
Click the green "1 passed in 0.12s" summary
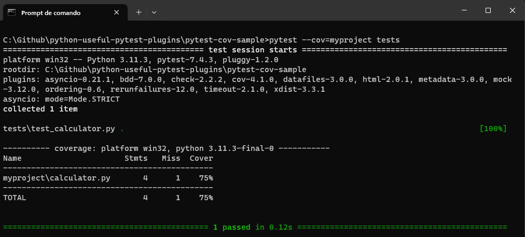pos(253,227)
